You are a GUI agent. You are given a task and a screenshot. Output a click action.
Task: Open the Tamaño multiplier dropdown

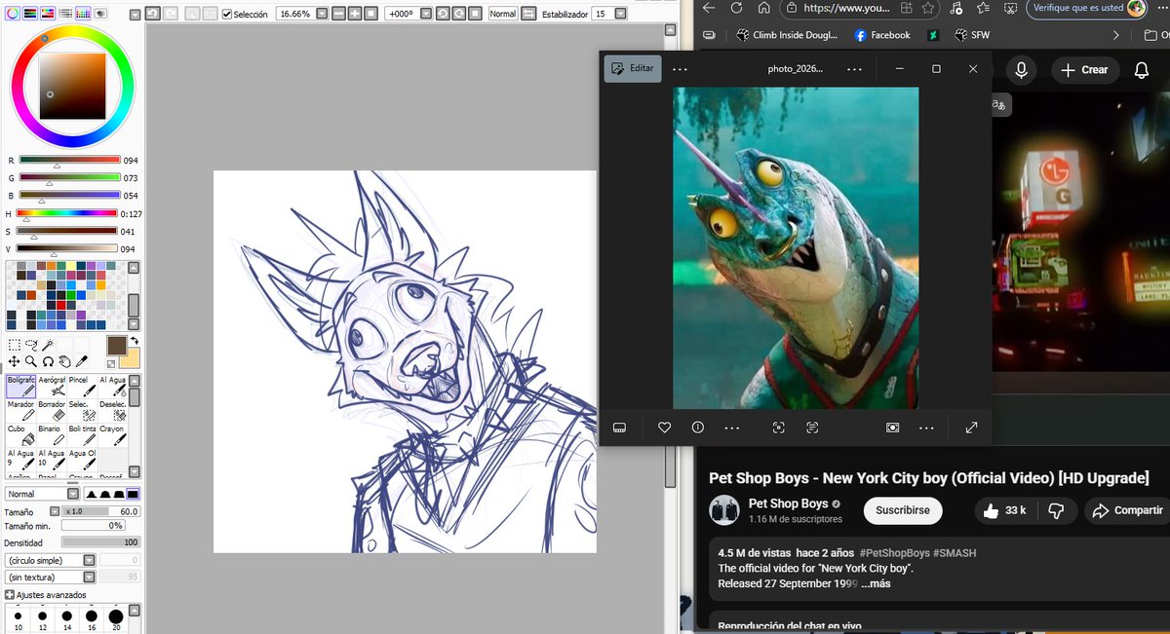(x=55, y=511)
